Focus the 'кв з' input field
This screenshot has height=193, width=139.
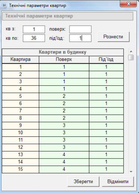(x=34, y=29)
